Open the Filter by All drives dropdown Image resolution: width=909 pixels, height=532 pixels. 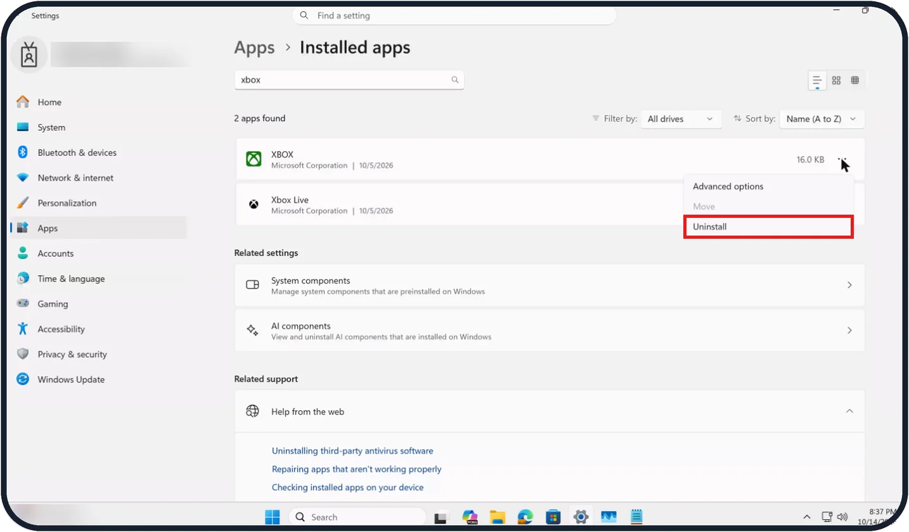coord(681,118)
